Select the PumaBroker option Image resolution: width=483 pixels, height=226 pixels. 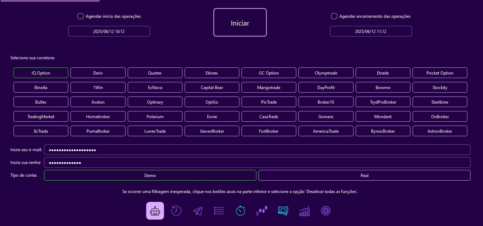click(x=98, y=131)
